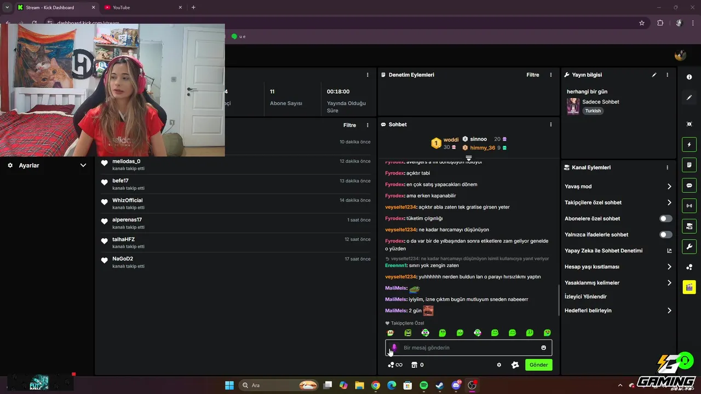Image resolution: width=701 pixels, height=394 pixels.
Task: Click follower row meliodas_0
Action: [x=235, y=165]
